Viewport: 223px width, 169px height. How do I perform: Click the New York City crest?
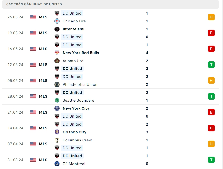pyautogui.click(x=57, y=108)
